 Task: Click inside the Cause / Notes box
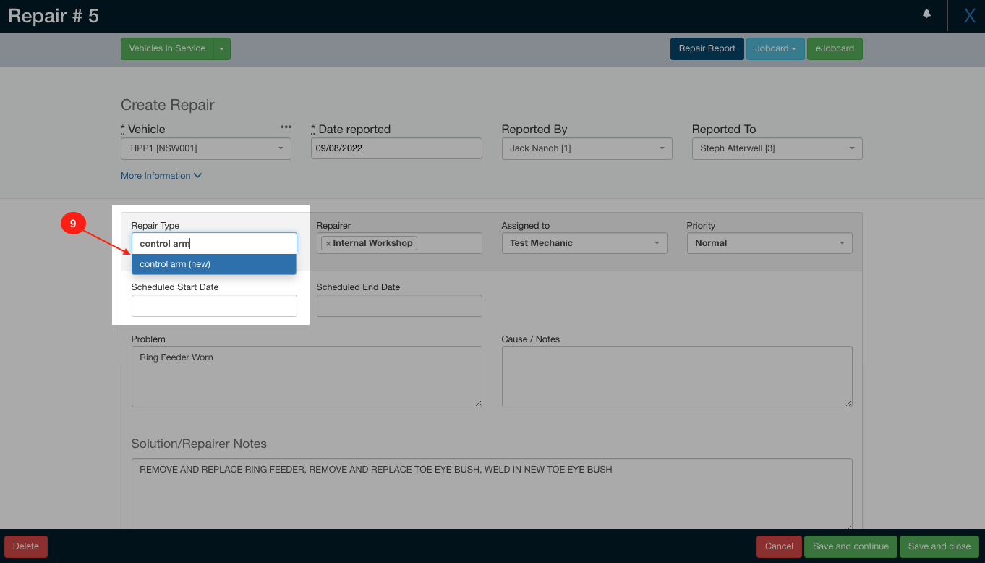pos(677,376)
